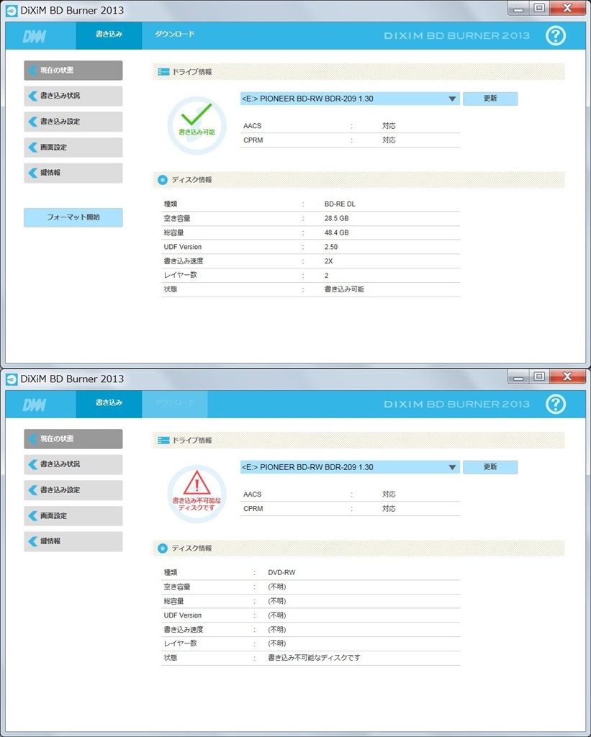Select 書き込み tab in bottom window
Image resolution: width=591 pixels, height=737 pixels.
109,403
